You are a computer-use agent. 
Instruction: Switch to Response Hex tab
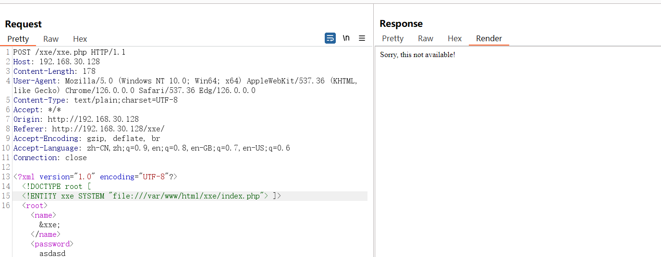(455, 38)
